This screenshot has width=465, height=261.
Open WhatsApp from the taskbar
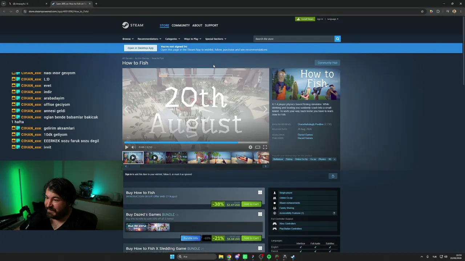pyautogui.click(x=245, y=257)
